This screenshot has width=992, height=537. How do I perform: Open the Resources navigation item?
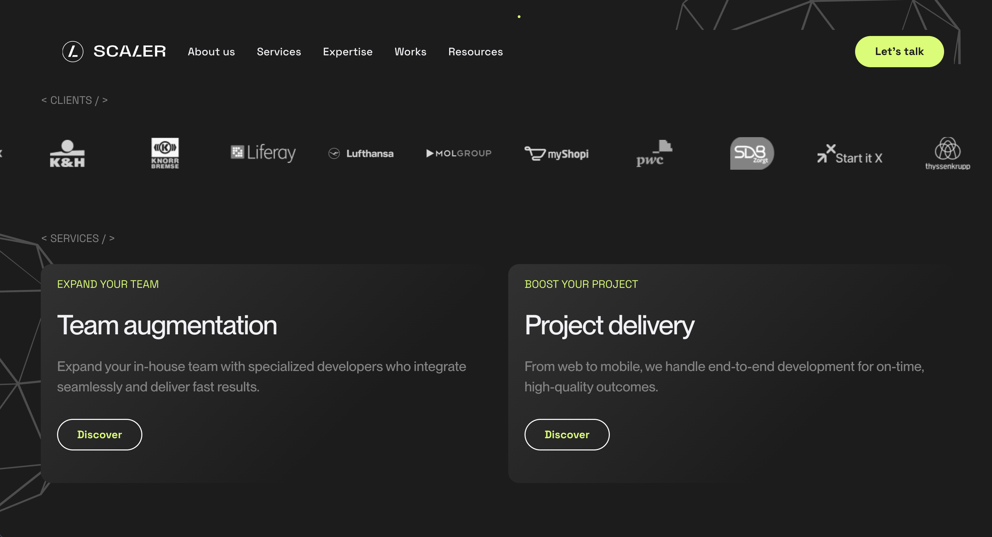click(x=476, y=52)
